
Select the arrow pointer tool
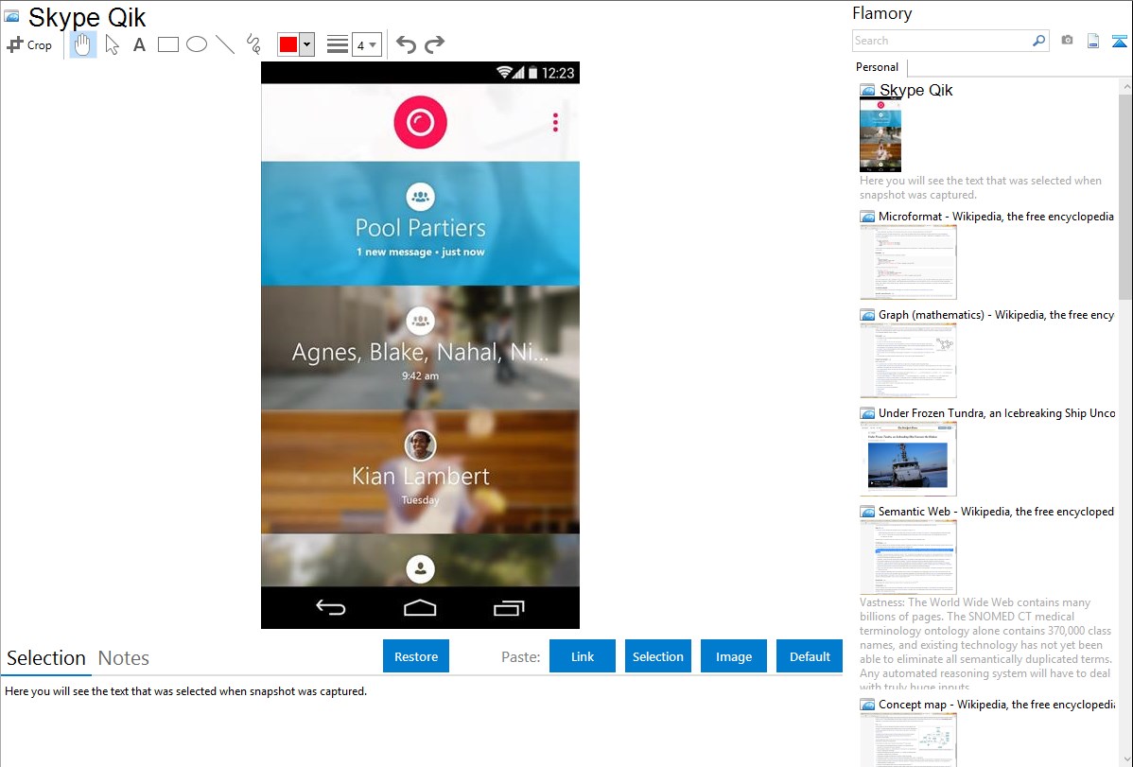click(x=112, y=44)
